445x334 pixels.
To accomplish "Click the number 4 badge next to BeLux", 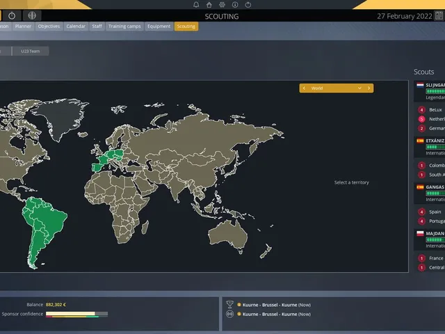I will click(422, 110).
